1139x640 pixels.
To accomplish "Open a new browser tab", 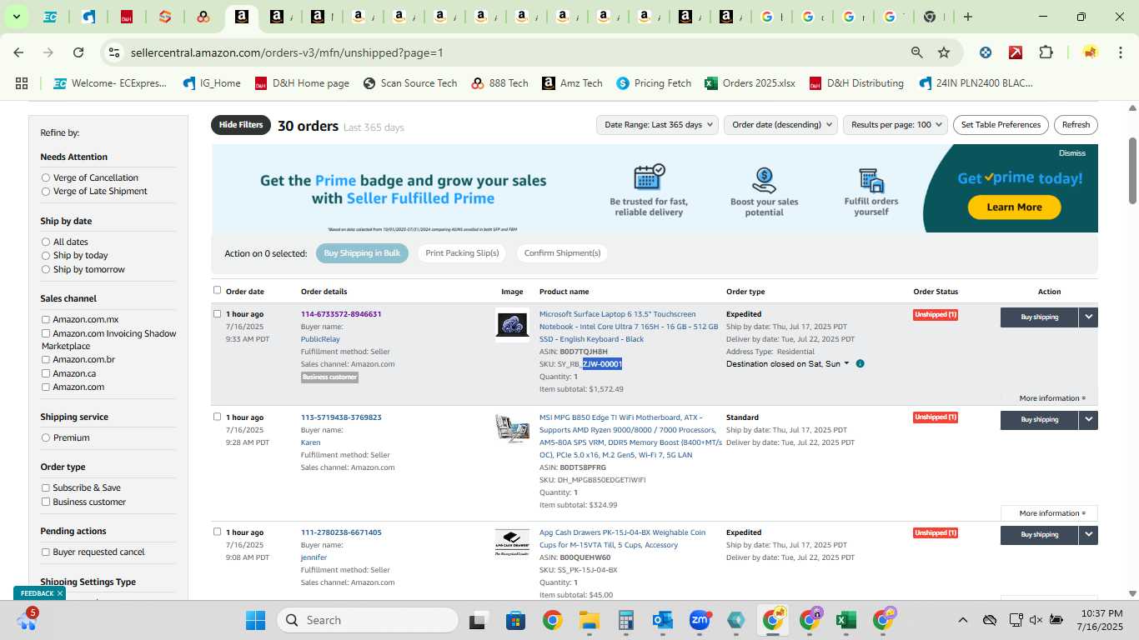I will pyautogui.click(x=968, y=17).
